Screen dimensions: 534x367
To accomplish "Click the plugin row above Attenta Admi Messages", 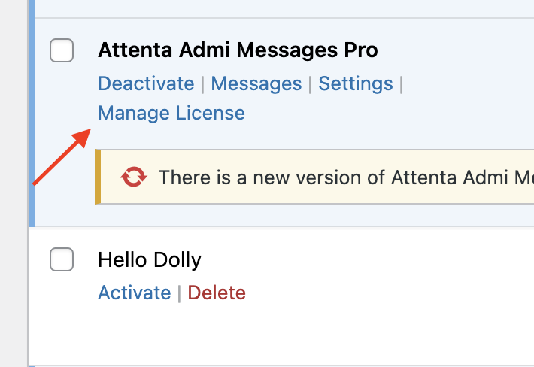I will pos(284,8).
